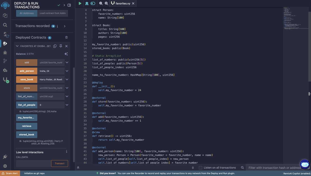Click the chevron in the Deploy panel header
This screenshot has width=311, height=176.
pyautogui.click(x=65, y=5)
